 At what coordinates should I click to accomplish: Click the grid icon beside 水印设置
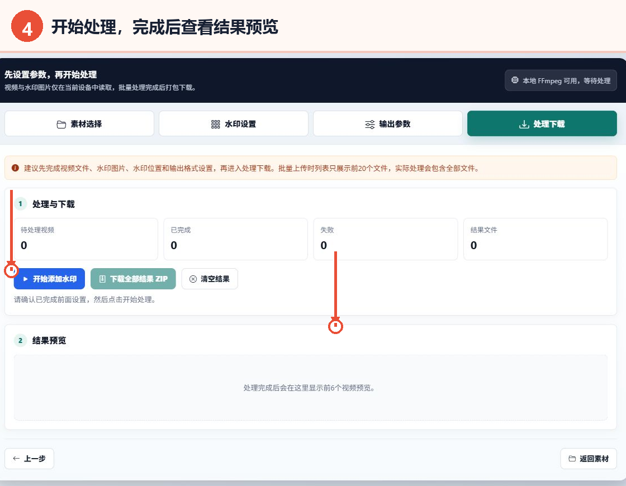pos(216,125)
